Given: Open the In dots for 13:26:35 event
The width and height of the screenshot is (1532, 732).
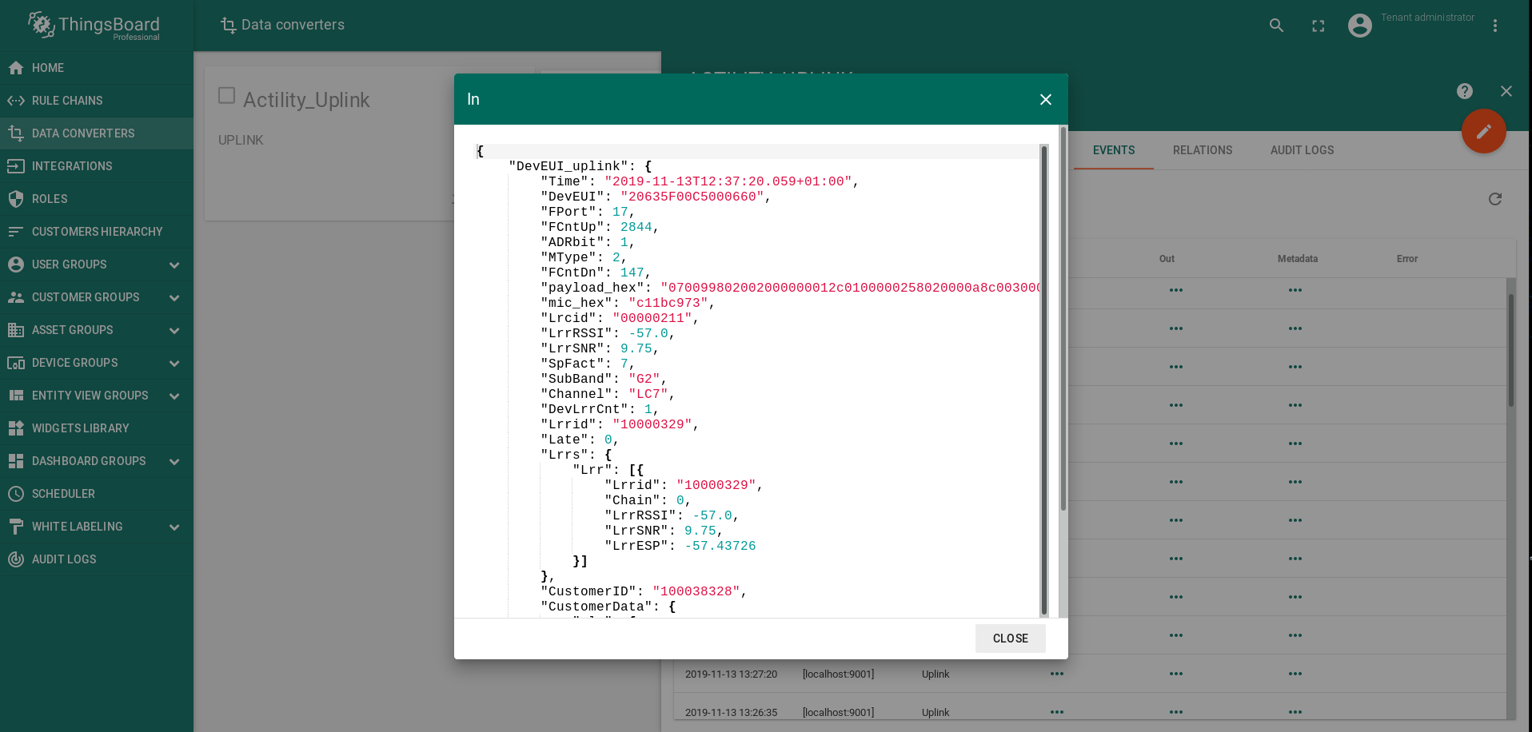Looking at the screenshot, I should 1057,712.
